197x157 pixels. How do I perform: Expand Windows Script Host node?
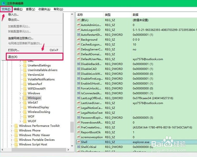tap(11, 145)
